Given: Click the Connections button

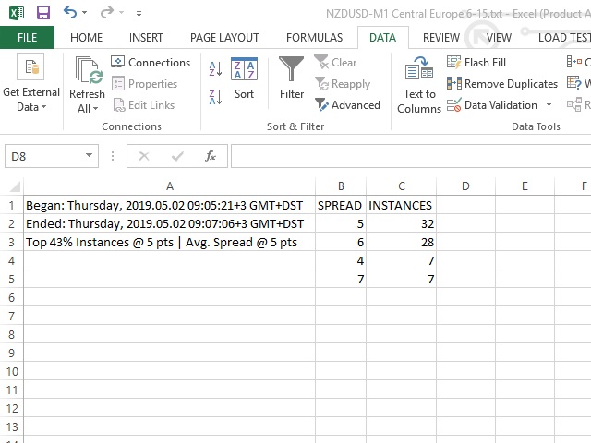Looking at the screenshot, I should pos(151,63).
